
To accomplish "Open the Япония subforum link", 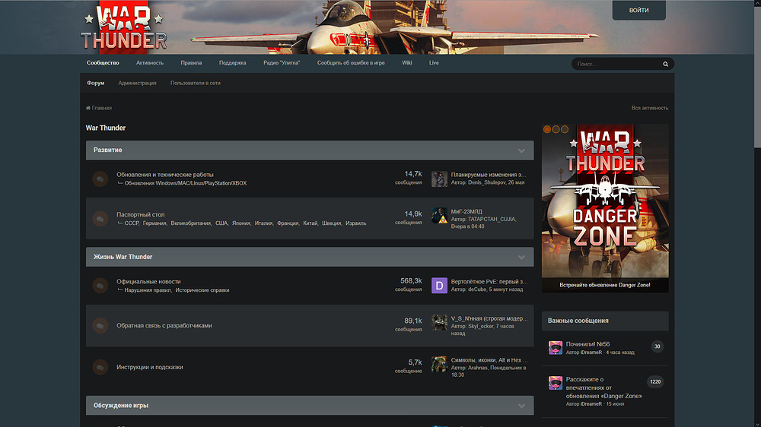I will (240, 223).
